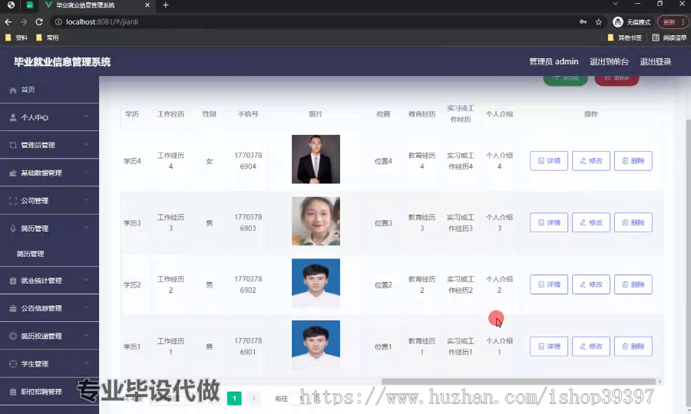Click the password key icon in address bar
This screenshot has height=414, width=691.
coord(583,21)
